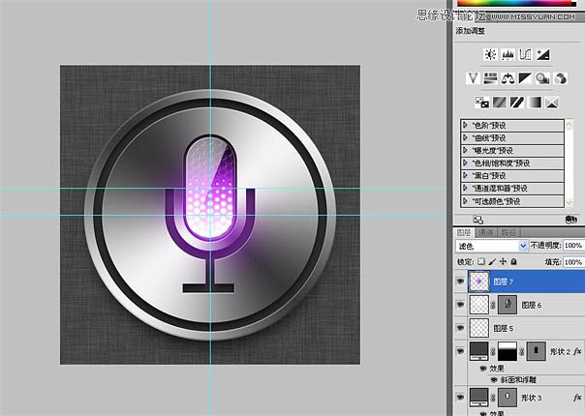The width and height of the screenshot is (585, 416).
Task: Hide 图层 6 using its eye icon
Action: pyautogui.click(x=460, y=305)
